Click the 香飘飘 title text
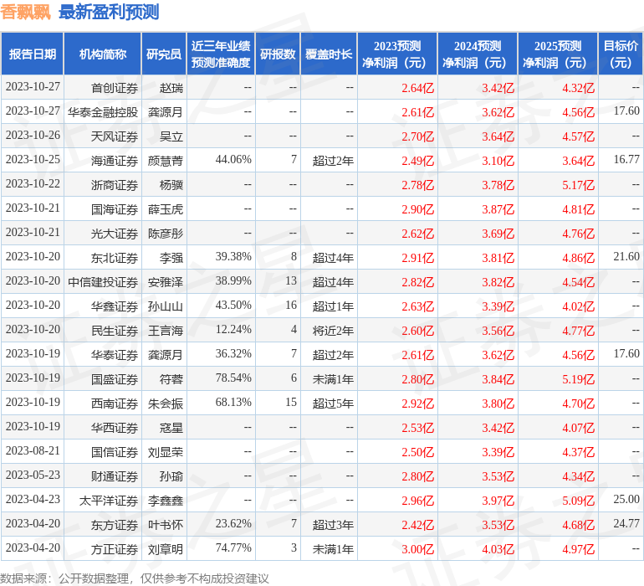Image resolution: width=644 pixels, height=586 pixels. [x=25, y=12]
